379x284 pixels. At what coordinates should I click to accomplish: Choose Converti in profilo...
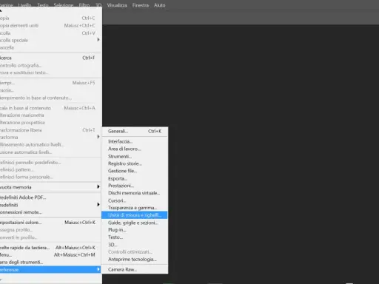(50, 237)
